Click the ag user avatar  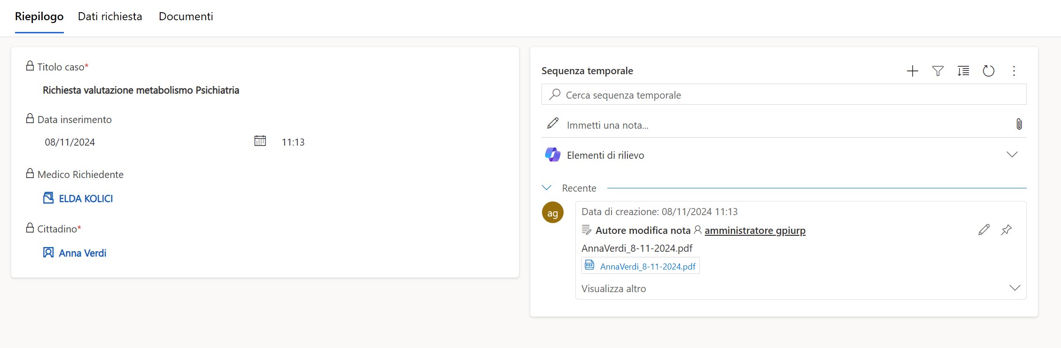553,213
